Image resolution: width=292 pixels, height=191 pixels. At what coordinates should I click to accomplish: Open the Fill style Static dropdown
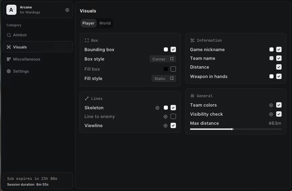coord(164,79)
